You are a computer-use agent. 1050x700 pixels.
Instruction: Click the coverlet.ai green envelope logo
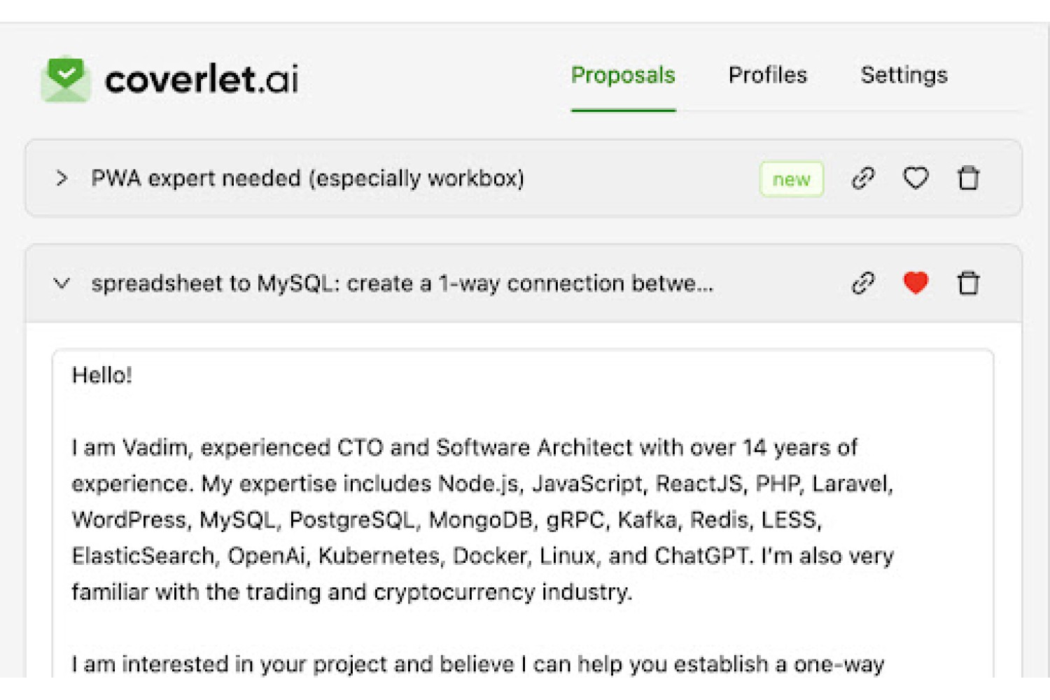[66, 79]
